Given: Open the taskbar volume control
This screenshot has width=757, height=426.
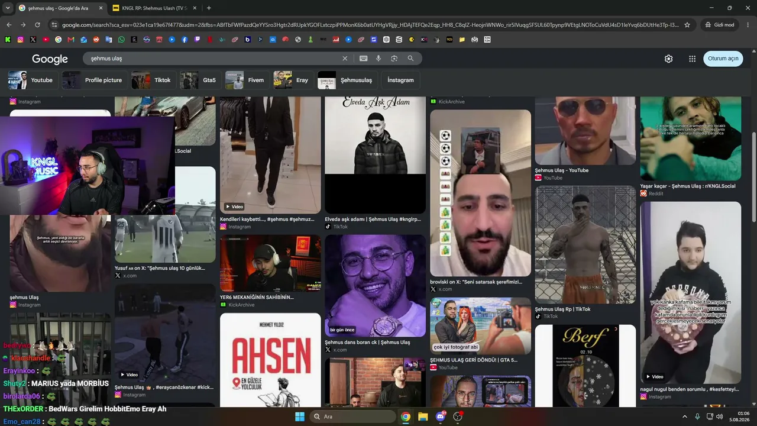Looking at the screenshot, I should coord(720,417).
